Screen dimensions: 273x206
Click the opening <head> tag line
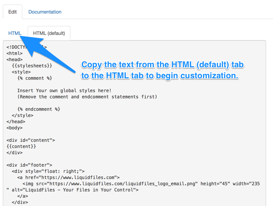pos(14,60)
